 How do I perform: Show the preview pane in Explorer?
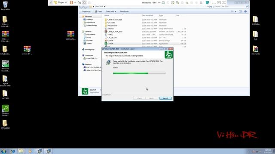240,12
